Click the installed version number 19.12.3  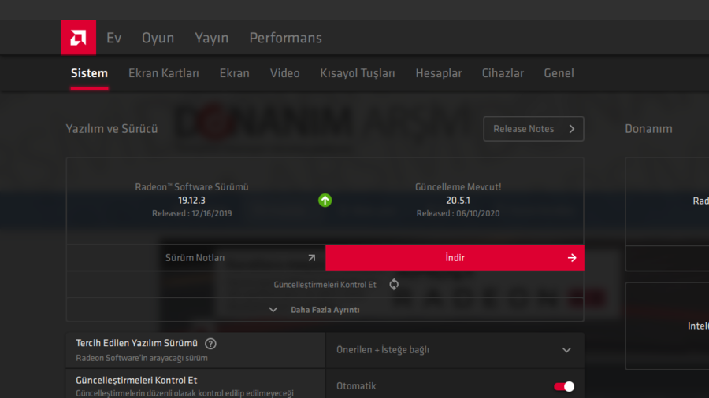click(x=191, y=201)
